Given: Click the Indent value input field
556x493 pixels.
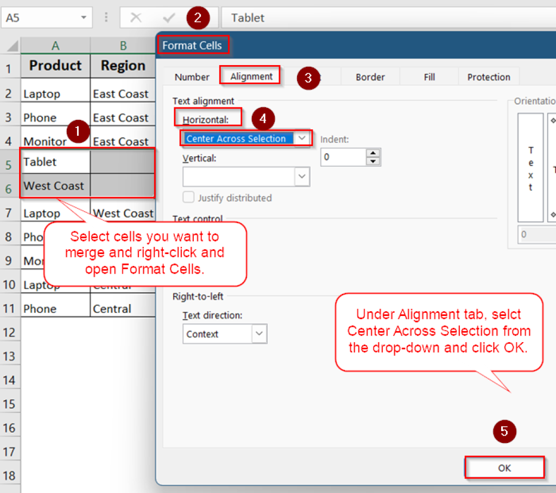Looking at the screenshot, I should (343, 157).
